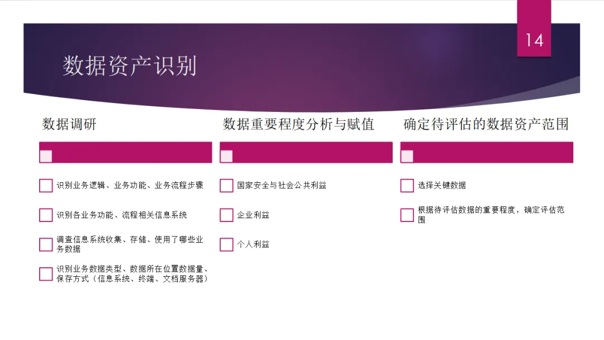Click the 数据重要程度分析与赋值 heading
The width and height of the screenshot is (604, 340).
[299, 124]
